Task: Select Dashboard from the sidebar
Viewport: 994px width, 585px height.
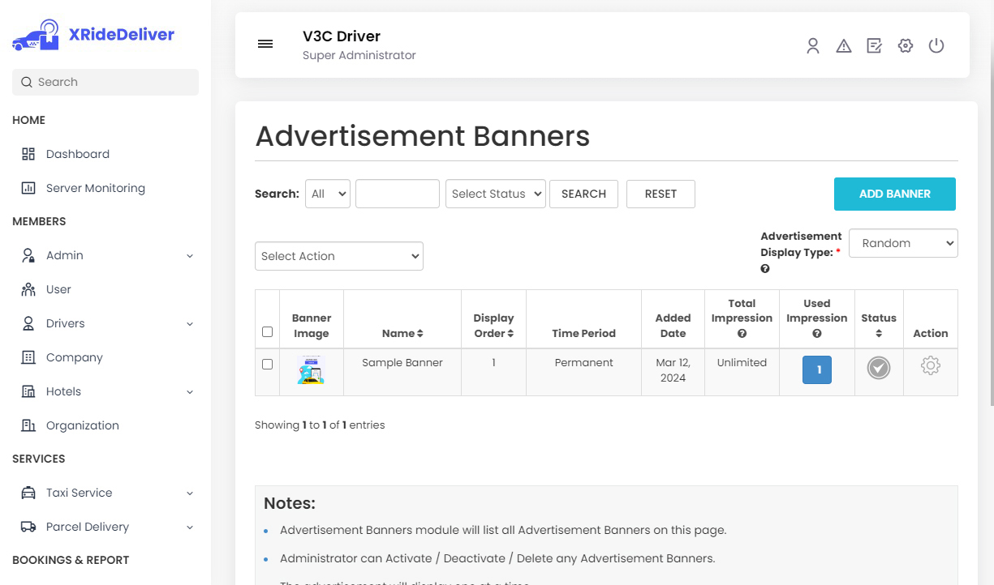Action: (x=78, y=154)
